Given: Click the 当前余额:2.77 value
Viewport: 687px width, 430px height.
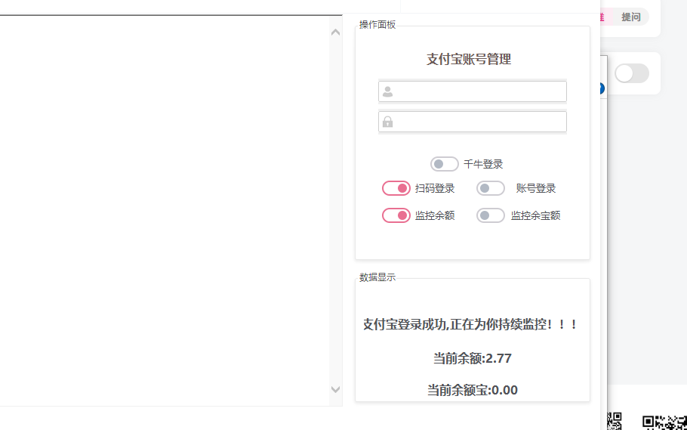Looking at the screenshot, I should coord(473,358).
